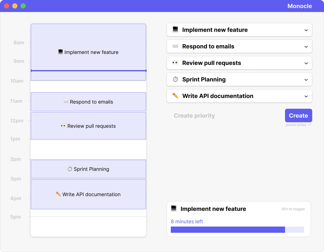This screenshot has width=324, height=252.
Task: Click the eyes emoji in Review pull requests priority
Action: tap(175, 63)
